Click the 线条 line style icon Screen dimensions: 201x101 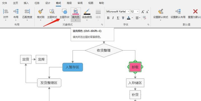click(98, 12)
